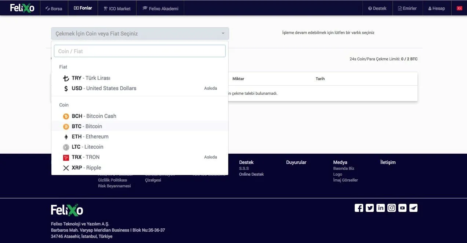Click the Turkish Lira symbol icon
This screenshot has height=243, width=467.
tap(66, 78)
